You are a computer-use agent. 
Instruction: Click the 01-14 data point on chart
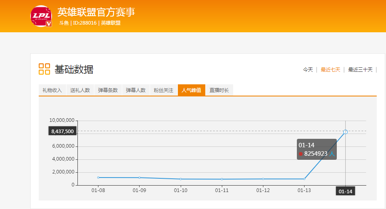tap(345, 132)
